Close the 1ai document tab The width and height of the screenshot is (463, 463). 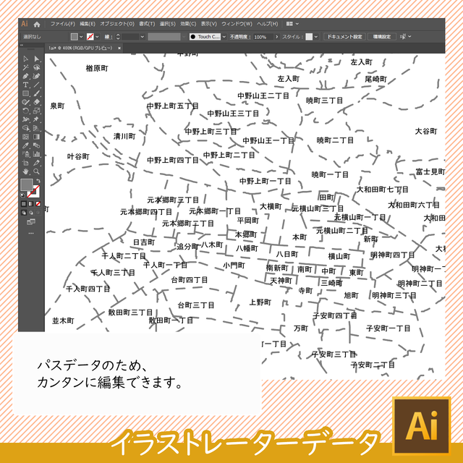[x=119, y=48]
